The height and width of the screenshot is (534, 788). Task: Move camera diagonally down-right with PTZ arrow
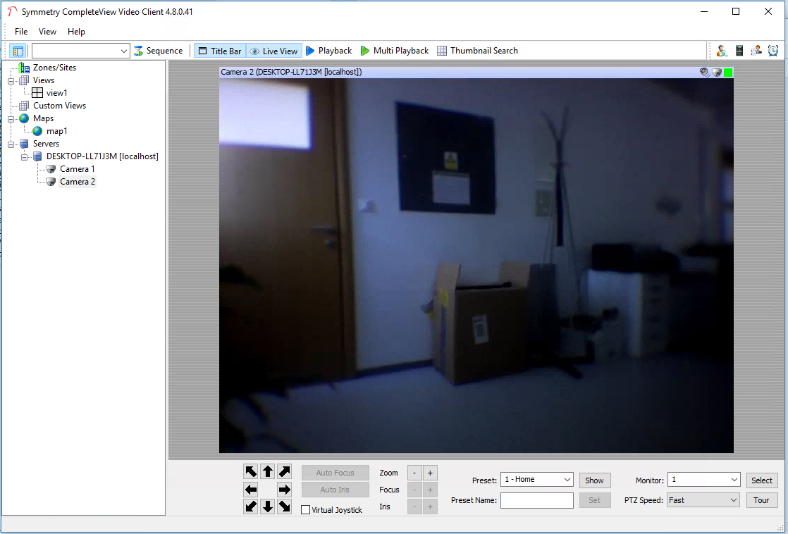285,506
